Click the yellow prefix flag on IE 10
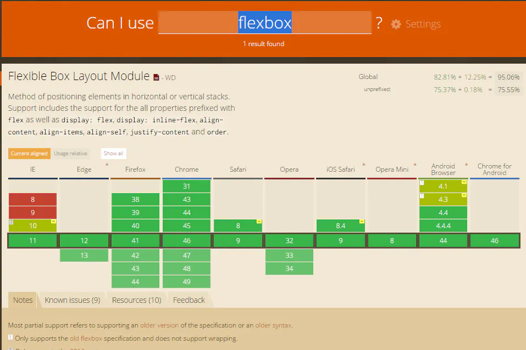The image size is (526, 350). [53, 222]
